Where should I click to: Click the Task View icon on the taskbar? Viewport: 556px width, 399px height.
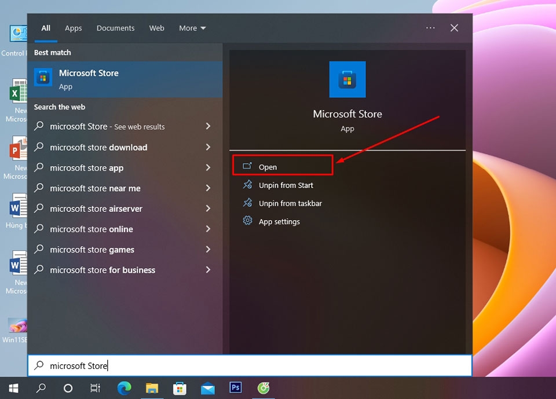[x=95, y=388]
